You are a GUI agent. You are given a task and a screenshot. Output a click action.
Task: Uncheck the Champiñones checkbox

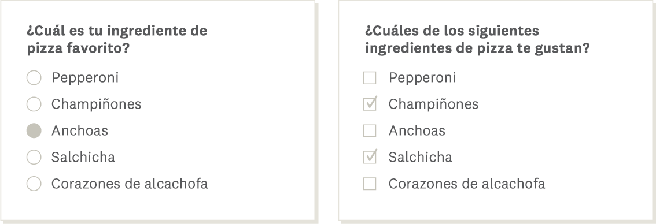[370, 104]
